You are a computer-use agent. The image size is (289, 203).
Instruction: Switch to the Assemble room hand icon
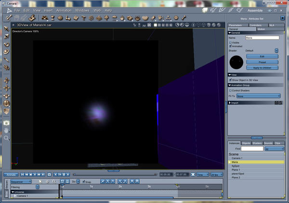point(205,10)
